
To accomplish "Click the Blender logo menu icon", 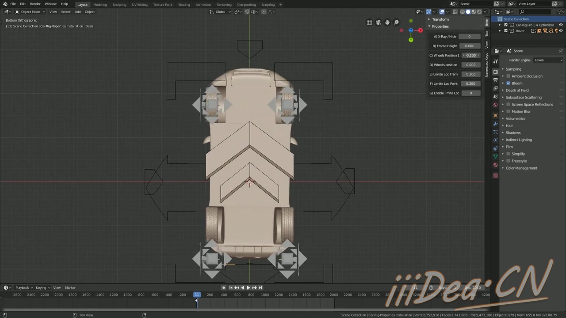I will (x=5, y=4).
